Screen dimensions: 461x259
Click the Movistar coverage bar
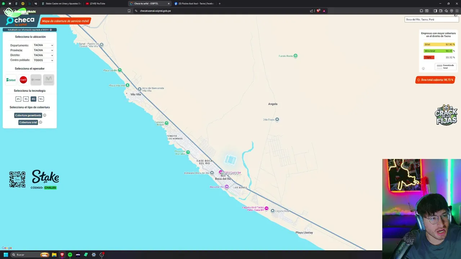(x=438, y=51)
